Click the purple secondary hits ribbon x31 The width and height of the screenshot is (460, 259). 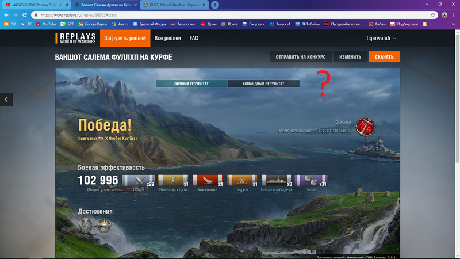click(x=311, y=181)
